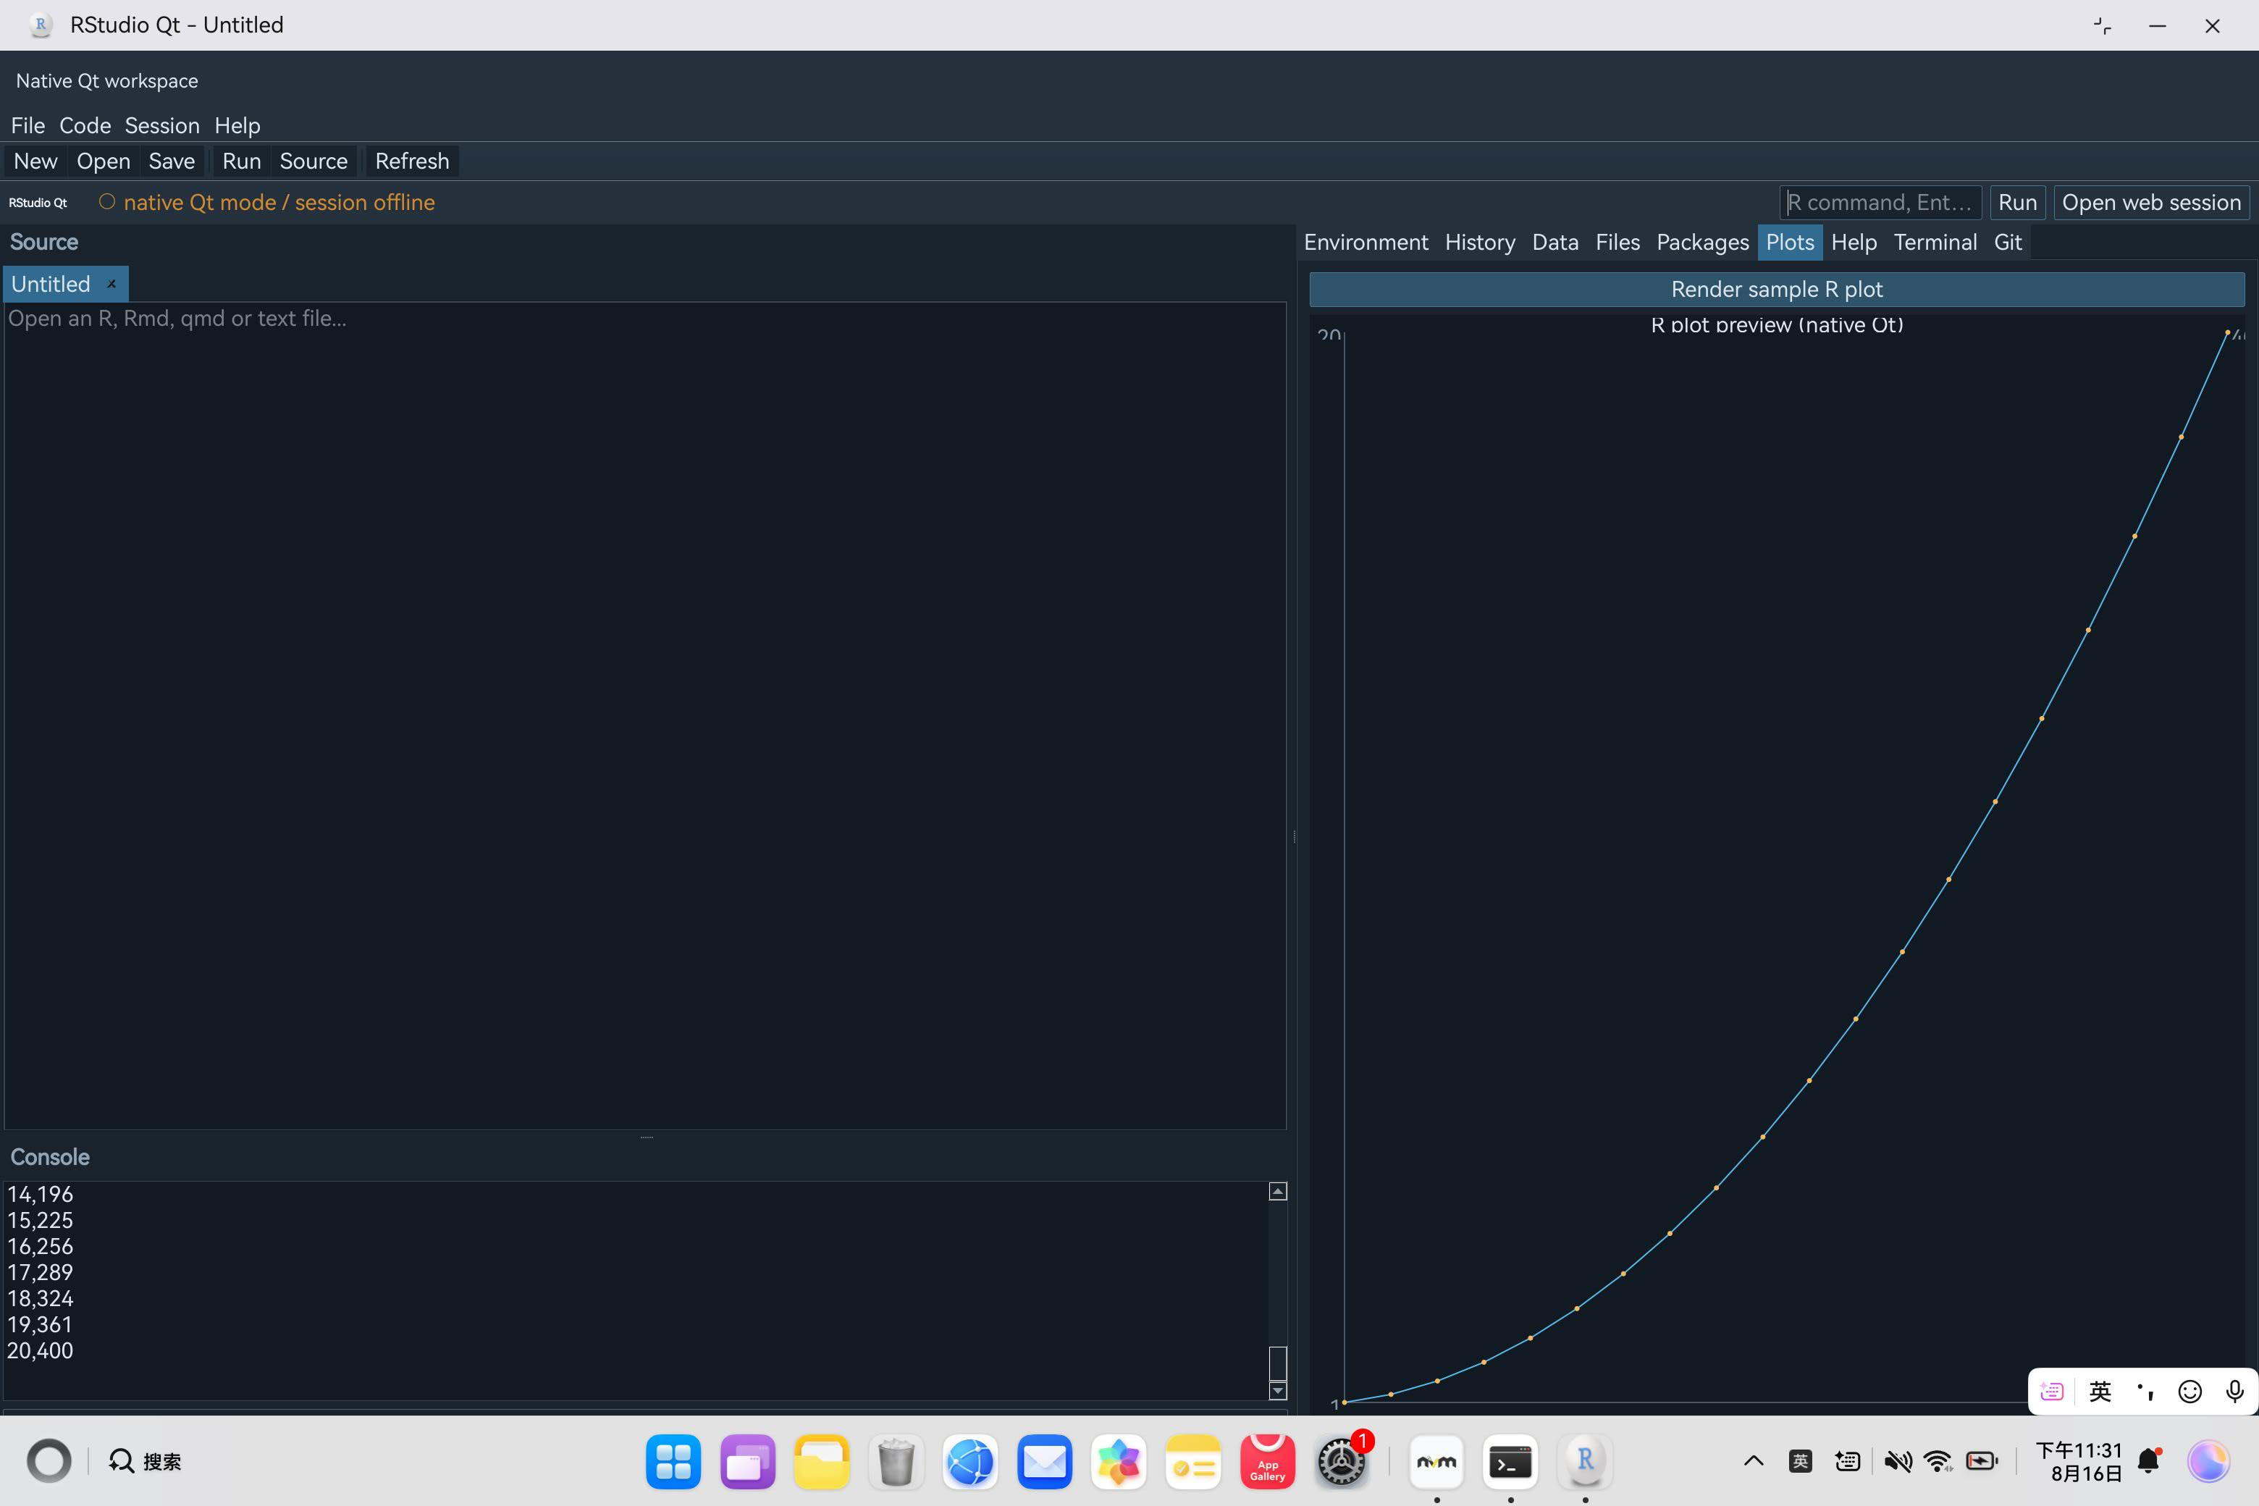Click the console scrollbar up arrow
This screenshot has height=1506, width=2259.
[x=1277, y=1191]
